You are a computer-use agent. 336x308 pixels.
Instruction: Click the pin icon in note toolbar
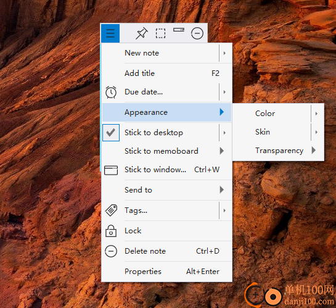pyautogui.click(x=141, y=33)
